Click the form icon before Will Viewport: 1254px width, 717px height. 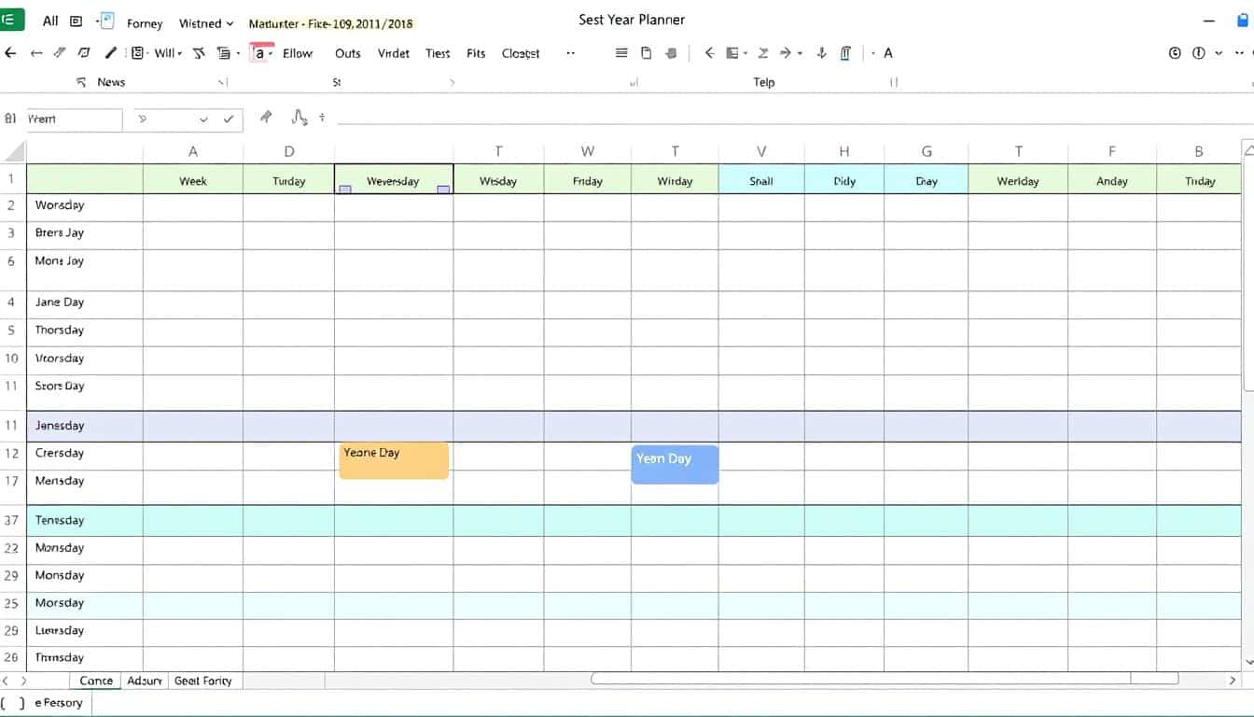(x=138, y=53)
